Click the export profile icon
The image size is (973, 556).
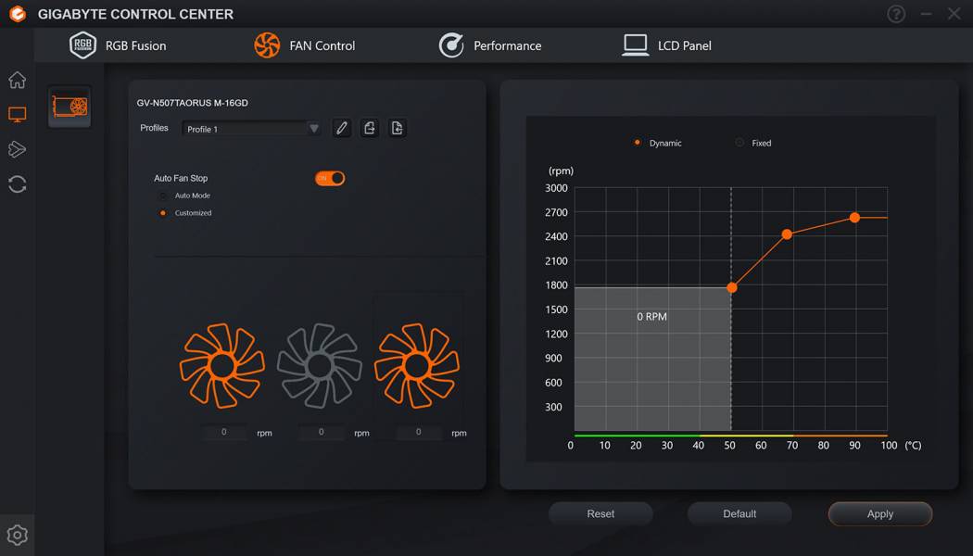369,129
